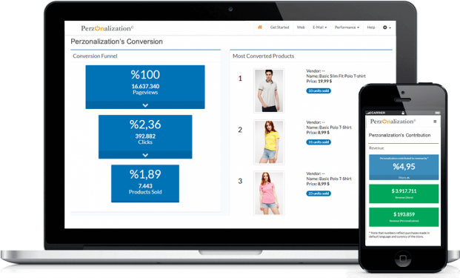This screenshot has width=460, height=278.
Task: Expand chevron under the Clicks funnel block
Action: [145, 155]
